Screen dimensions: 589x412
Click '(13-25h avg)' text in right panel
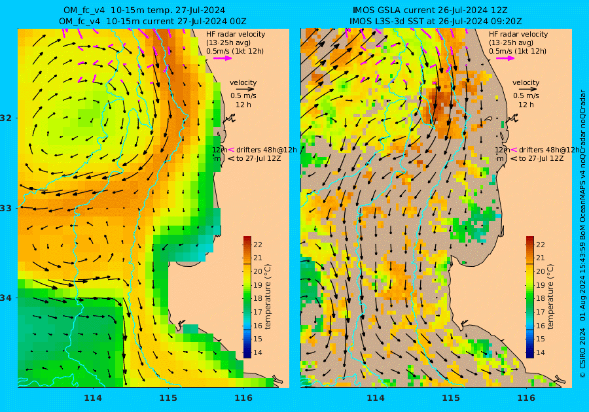coord(511,43)
